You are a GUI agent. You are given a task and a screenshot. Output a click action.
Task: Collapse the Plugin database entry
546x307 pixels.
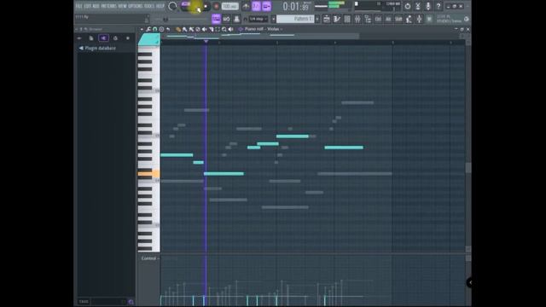point(97,48)
